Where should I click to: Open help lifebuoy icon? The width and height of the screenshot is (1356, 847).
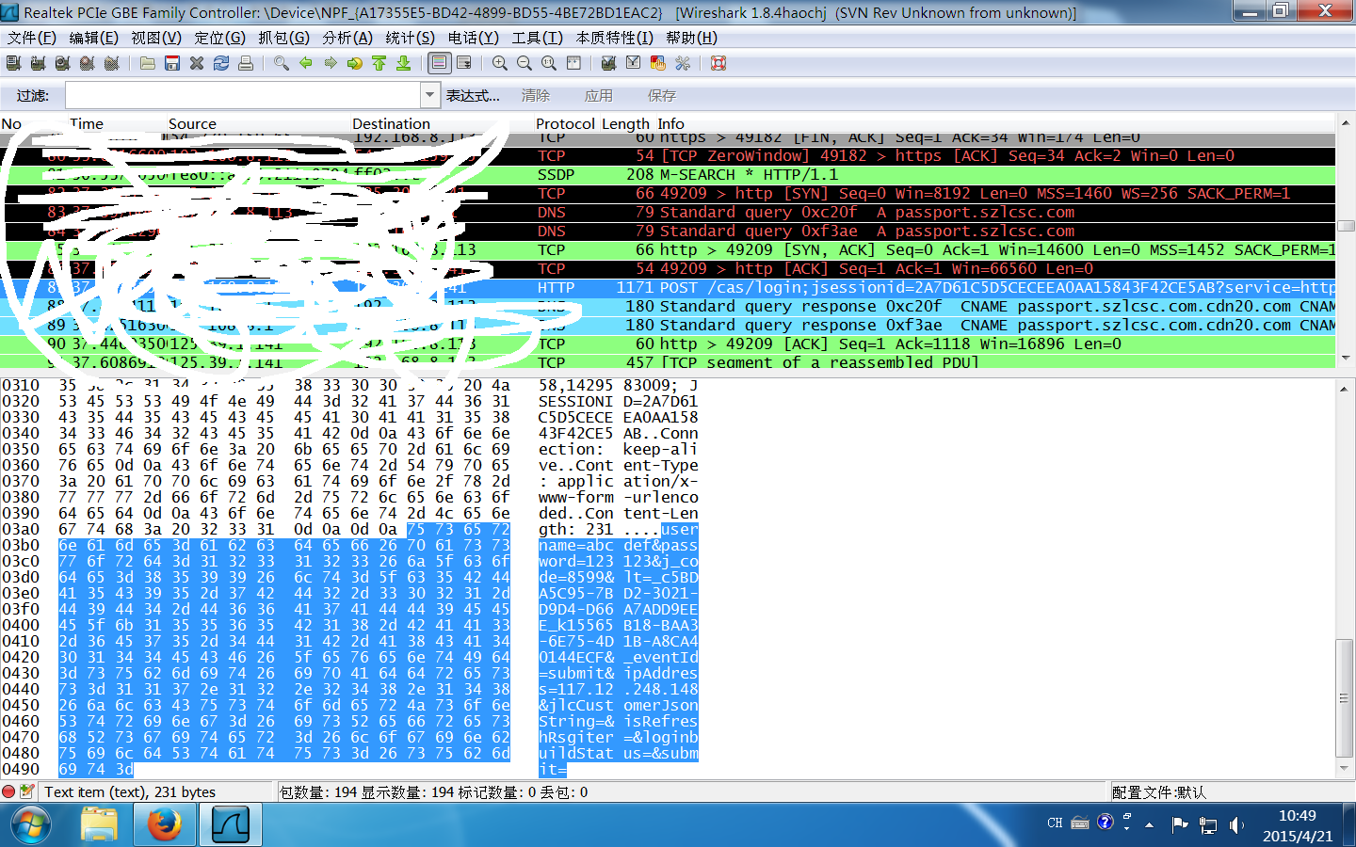click(x=718, y=63)
